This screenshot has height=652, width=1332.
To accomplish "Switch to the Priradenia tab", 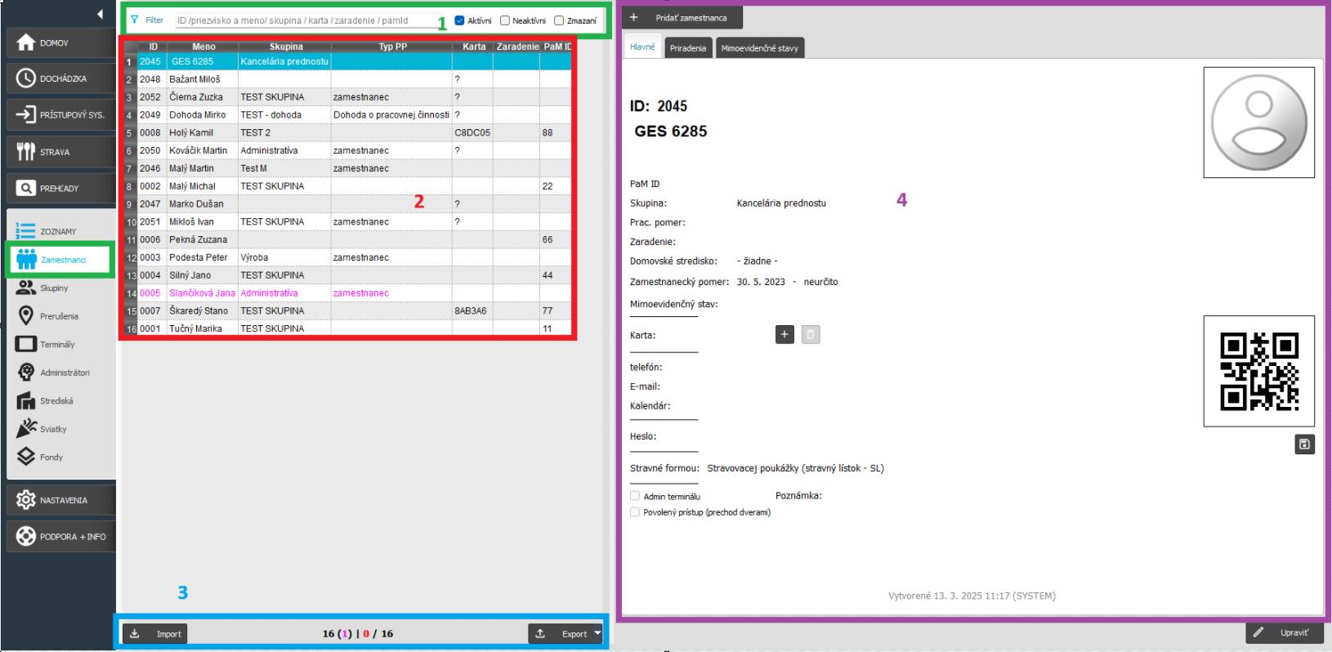I will coord(688,48).
